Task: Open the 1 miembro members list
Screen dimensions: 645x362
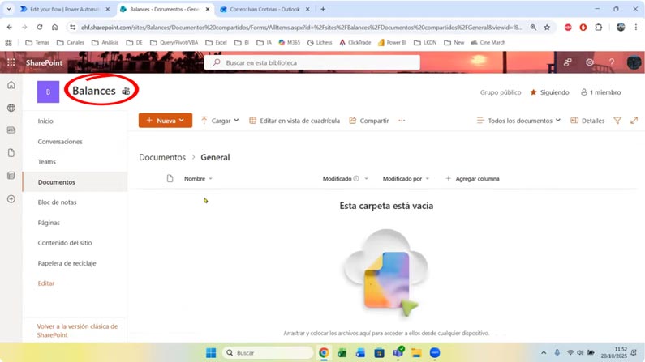Action: pyautogui.click(x=600, y=92)
